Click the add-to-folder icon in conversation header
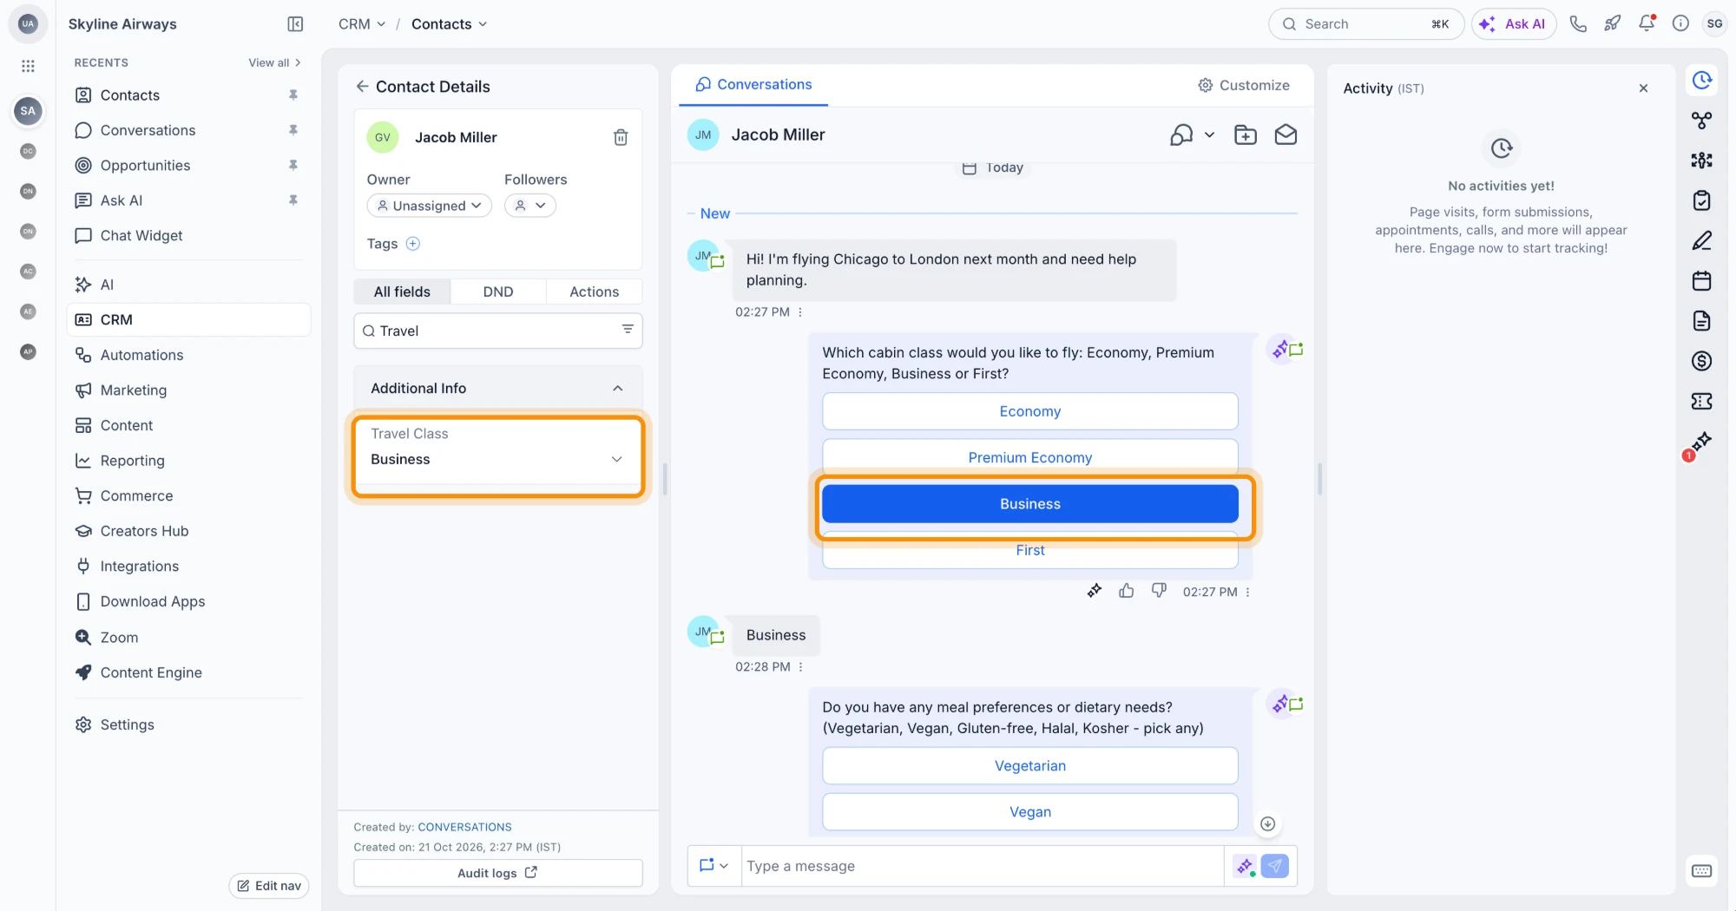The width and height of the screenshot is (1736, 911). [x=1246, y=134]
